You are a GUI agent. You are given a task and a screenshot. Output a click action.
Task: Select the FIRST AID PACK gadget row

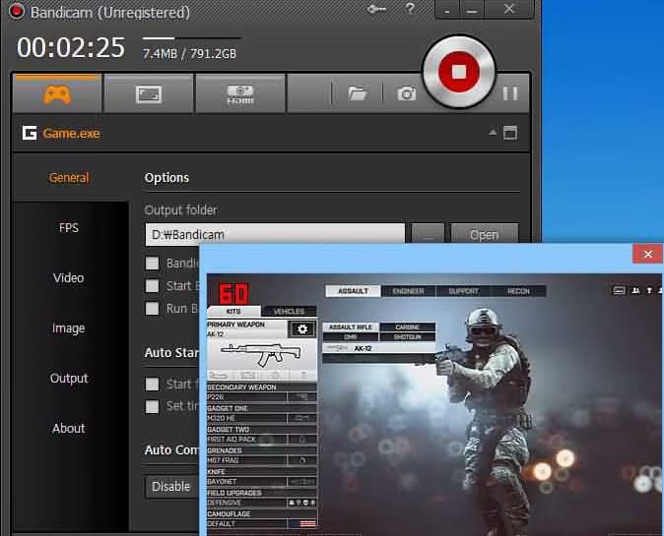262,440
